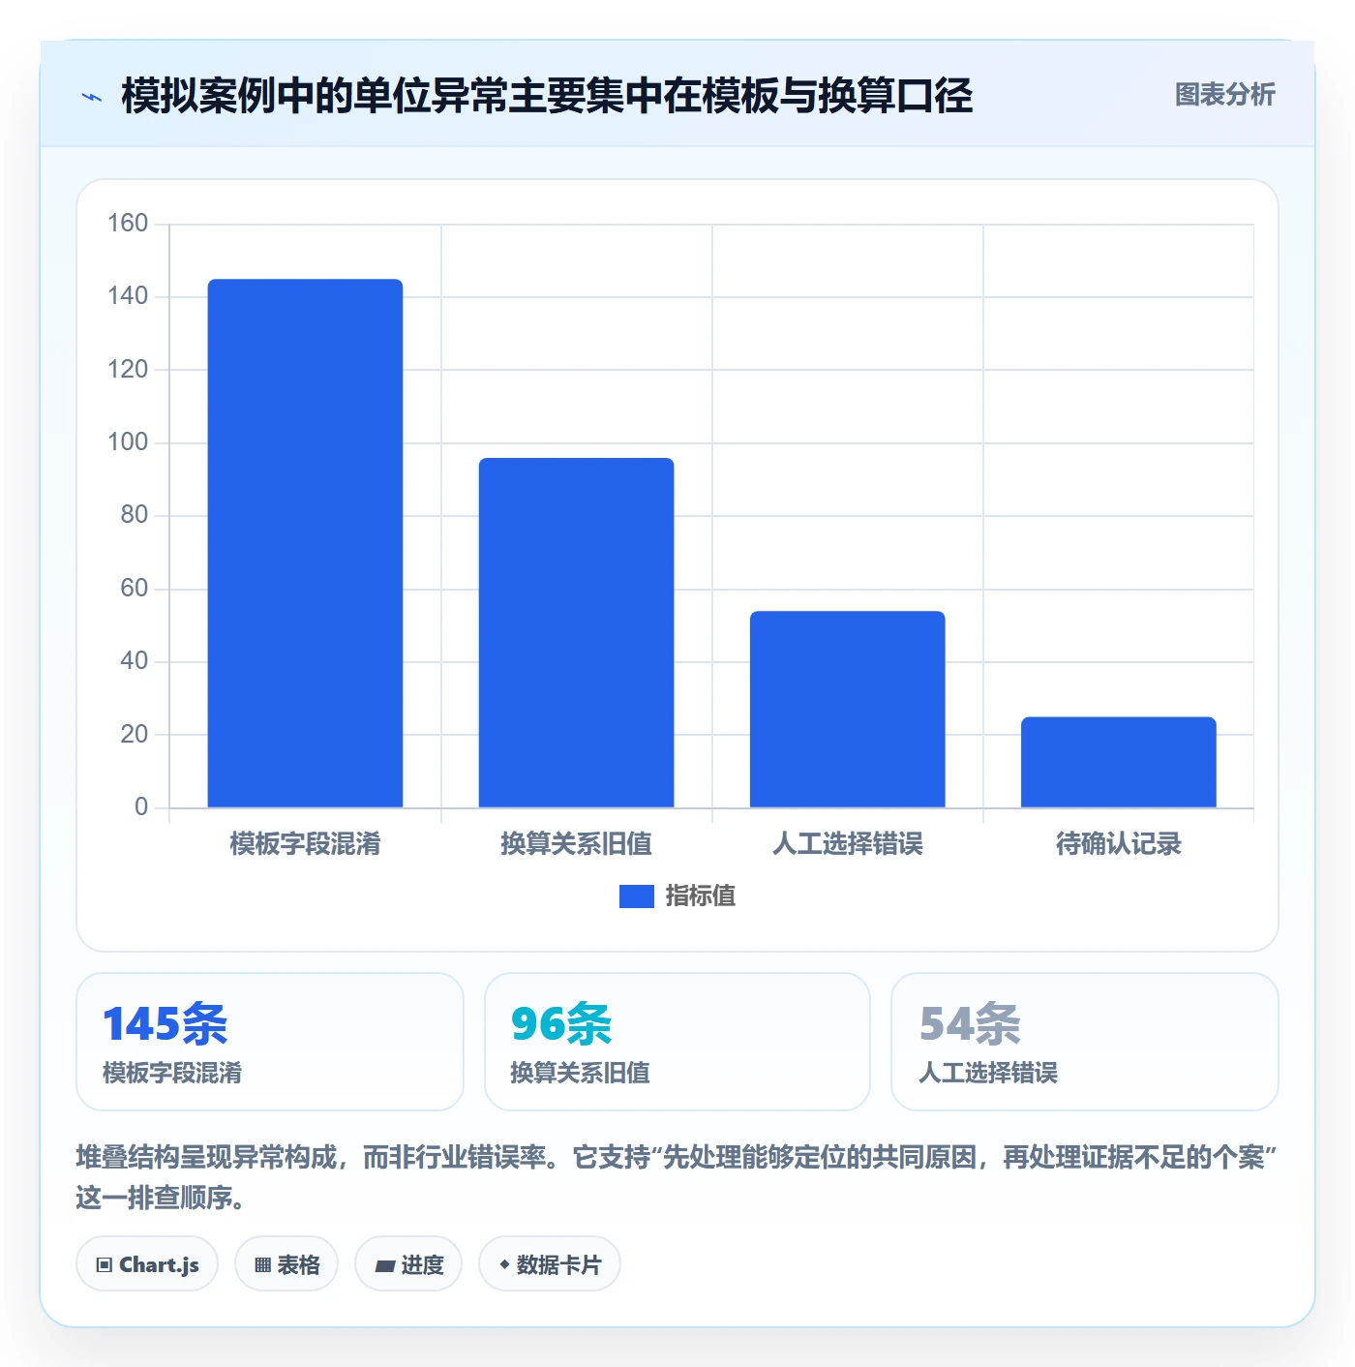Click the 进度 chip bar icon
The width and height of the screenshot is (1355, 1367).
384,1265
